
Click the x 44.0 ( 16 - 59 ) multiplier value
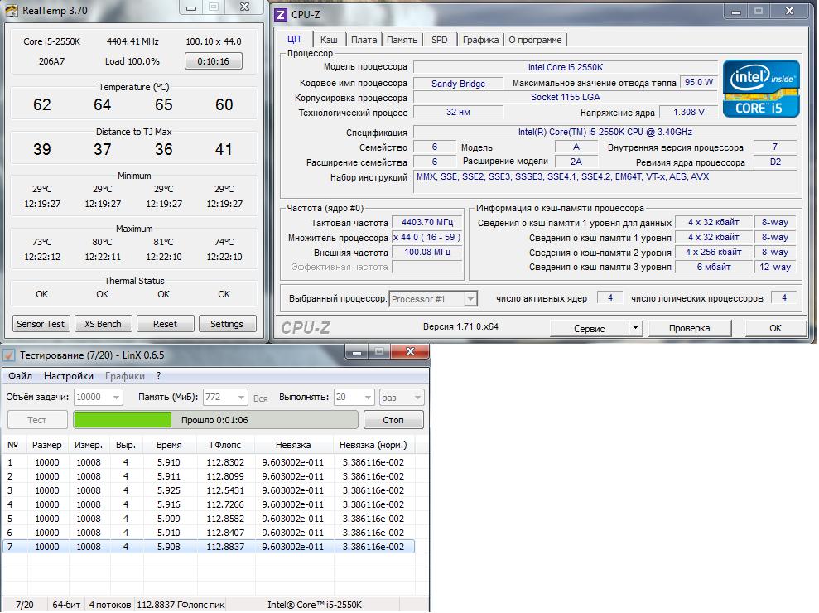coord(427,237)
